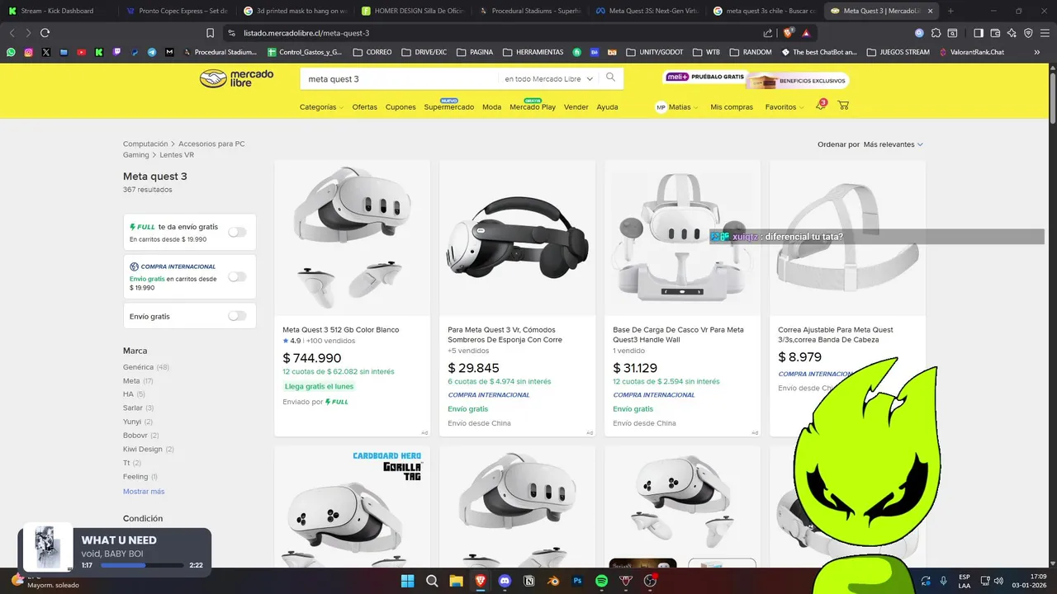
Task: Open Meta Quest 3 512 Gb Color Blanco listing
Action: coord(340,330)
